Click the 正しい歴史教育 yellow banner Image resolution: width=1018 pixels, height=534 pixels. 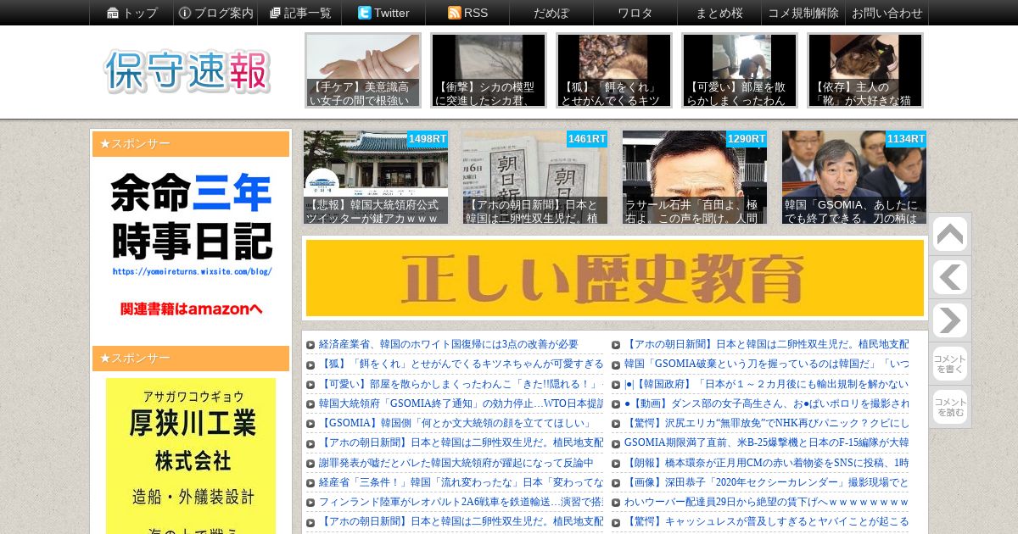click(x=615, y=278)
